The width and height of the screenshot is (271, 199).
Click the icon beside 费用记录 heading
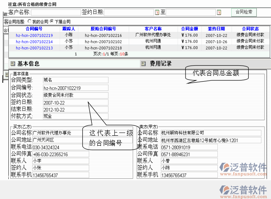[143, 64]
